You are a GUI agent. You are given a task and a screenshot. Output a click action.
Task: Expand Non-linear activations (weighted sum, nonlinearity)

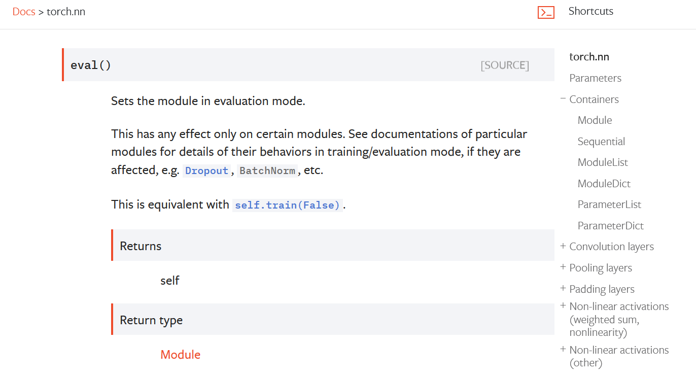[x=563, y=305]
